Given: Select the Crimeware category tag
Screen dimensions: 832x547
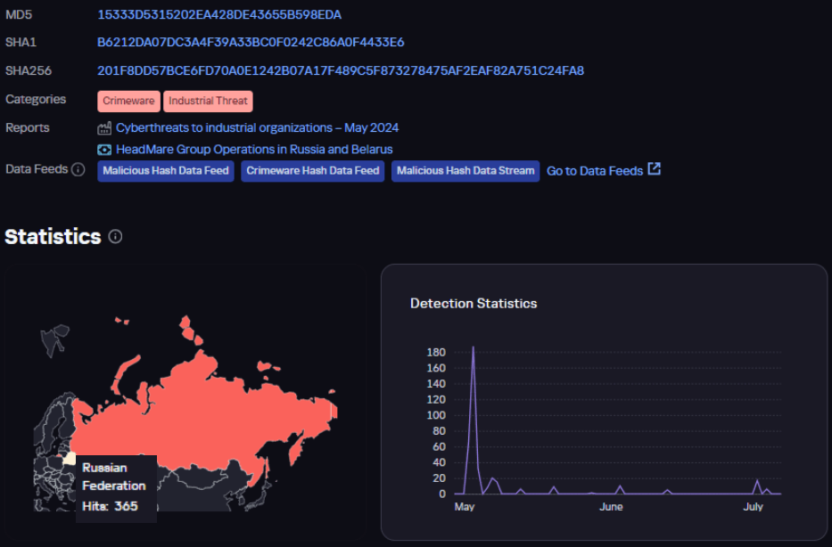Looking at the screenshot, I should 128,102.
